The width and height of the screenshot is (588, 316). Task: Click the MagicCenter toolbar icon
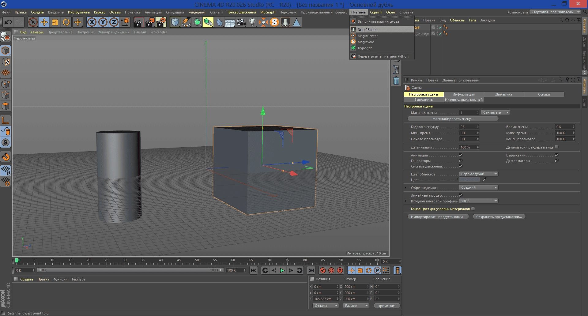tap(263, 22)
